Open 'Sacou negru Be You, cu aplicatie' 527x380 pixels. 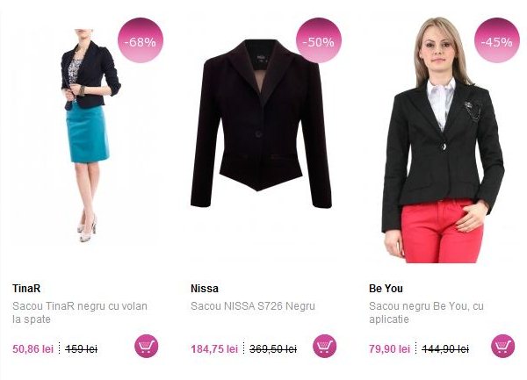426,312
